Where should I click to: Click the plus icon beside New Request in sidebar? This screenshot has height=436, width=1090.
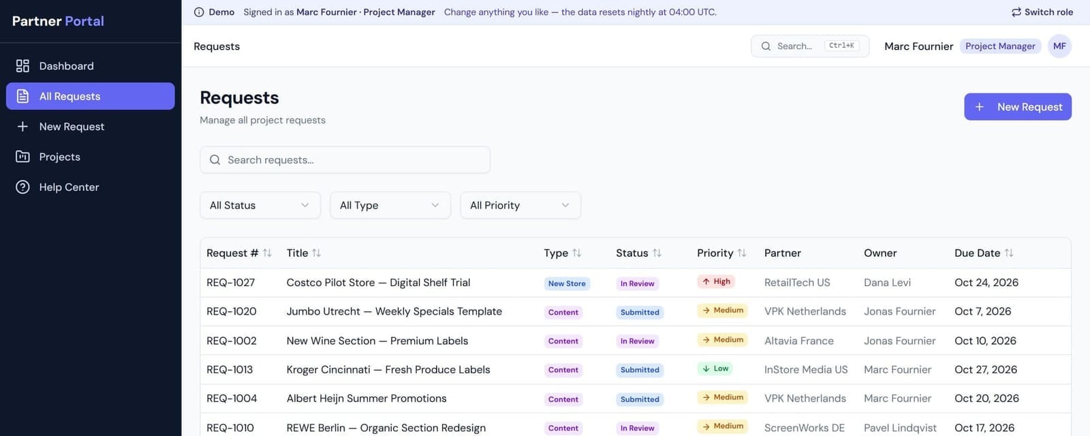point(22,127)
